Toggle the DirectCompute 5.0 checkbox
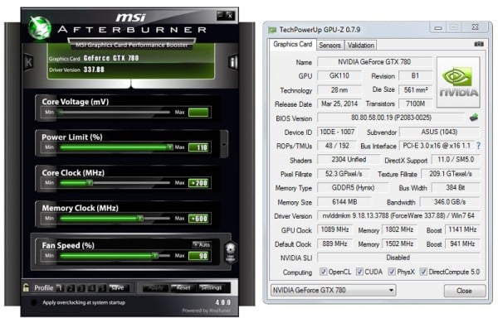The height and width of the screenshot is (323, 498). tap(423, 272)
